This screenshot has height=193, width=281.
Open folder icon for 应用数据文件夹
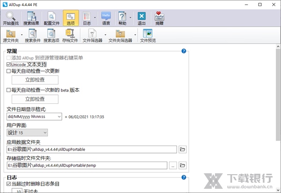pos(183,149)
